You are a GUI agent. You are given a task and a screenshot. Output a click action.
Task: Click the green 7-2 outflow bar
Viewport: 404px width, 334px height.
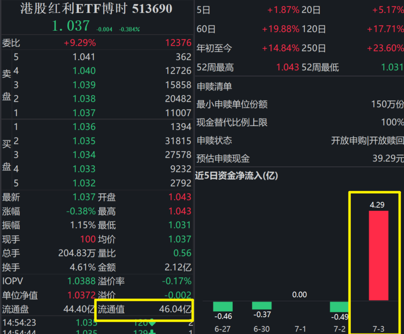[339, 307]
